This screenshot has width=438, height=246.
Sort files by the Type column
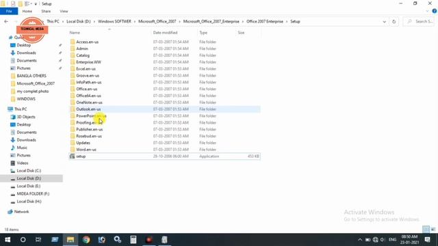203,33
